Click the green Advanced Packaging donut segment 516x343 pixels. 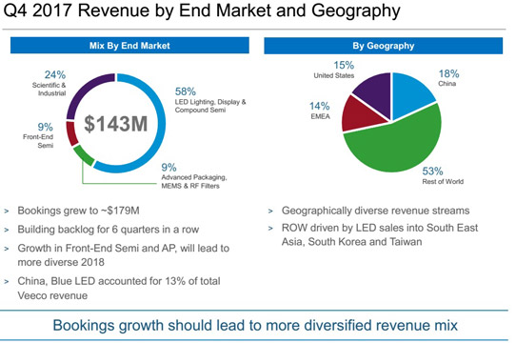(84, 155)
